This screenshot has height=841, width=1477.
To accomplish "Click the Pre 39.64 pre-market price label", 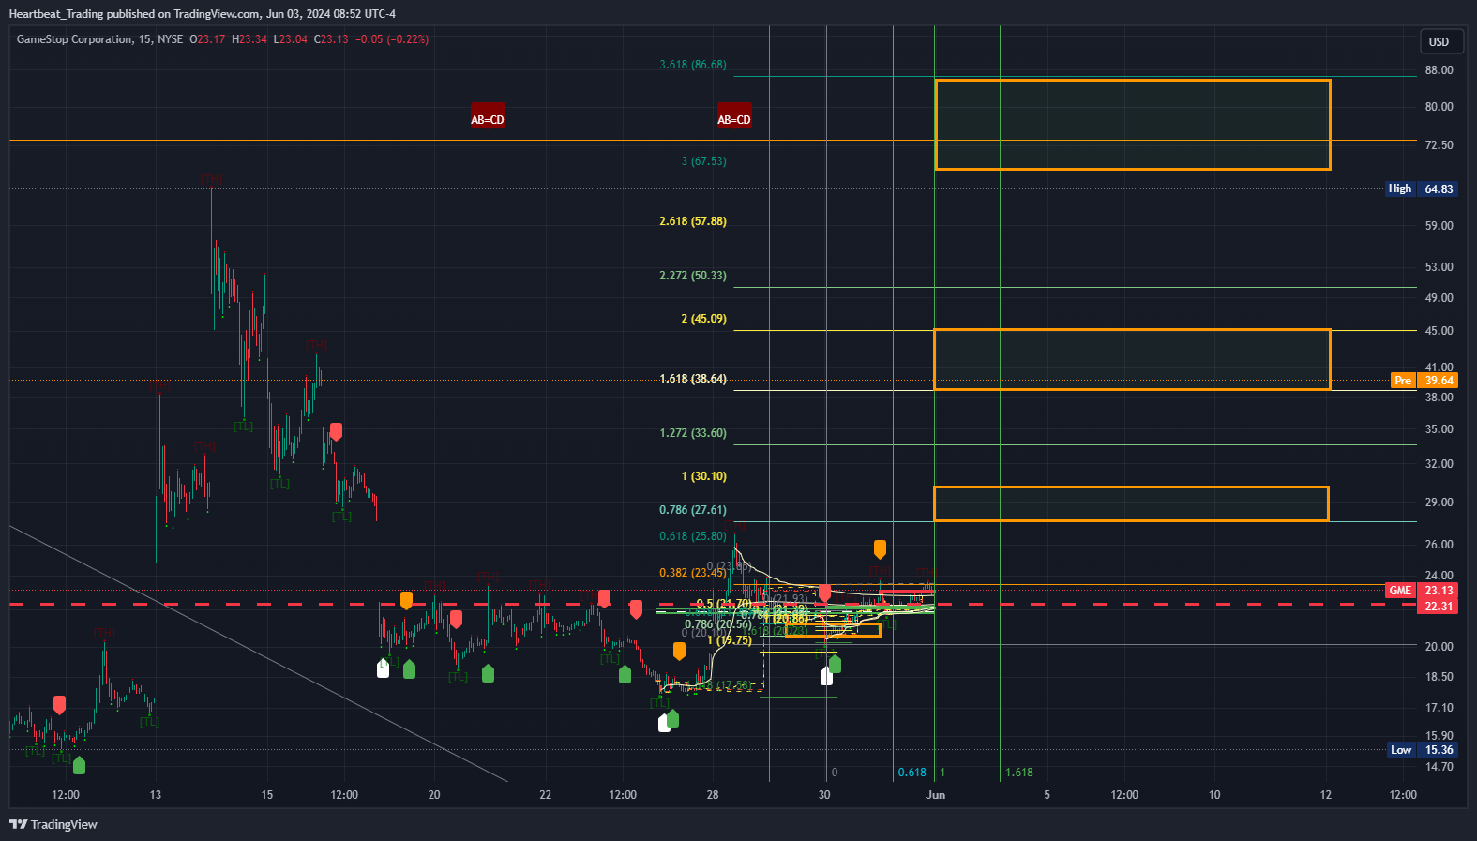I will tap(1424, 380).
